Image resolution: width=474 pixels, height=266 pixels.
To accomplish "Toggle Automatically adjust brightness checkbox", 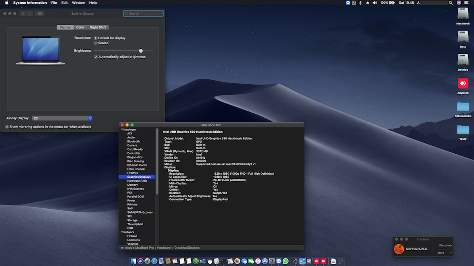I will point(96,57).
